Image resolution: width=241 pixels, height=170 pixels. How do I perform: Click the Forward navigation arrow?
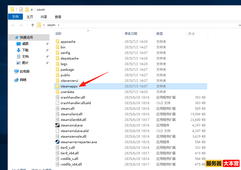(21, 25)
